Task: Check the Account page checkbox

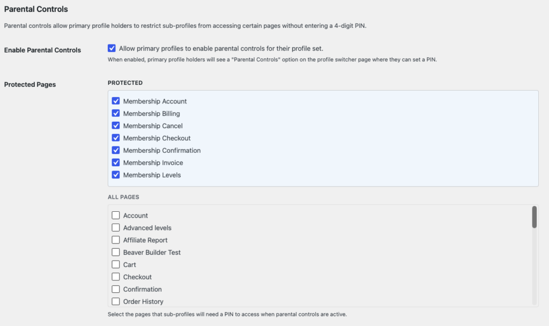Action: point(115,215)
